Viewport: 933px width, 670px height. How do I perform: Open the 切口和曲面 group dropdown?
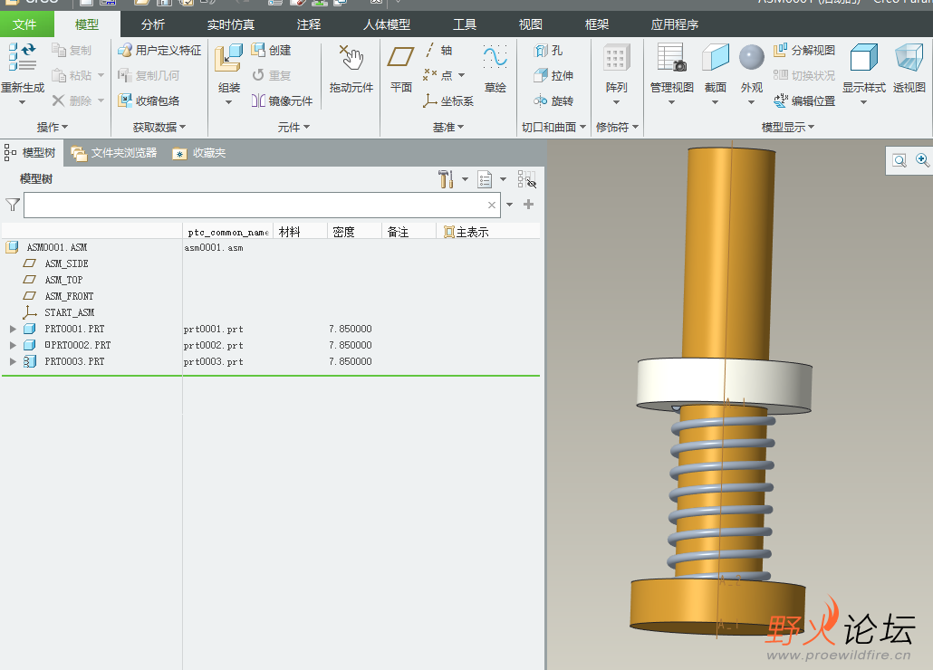[554, 128]
